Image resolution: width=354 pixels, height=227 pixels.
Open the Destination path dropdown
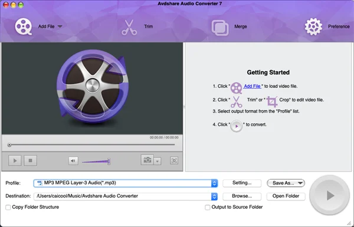(x=214, y=196)
